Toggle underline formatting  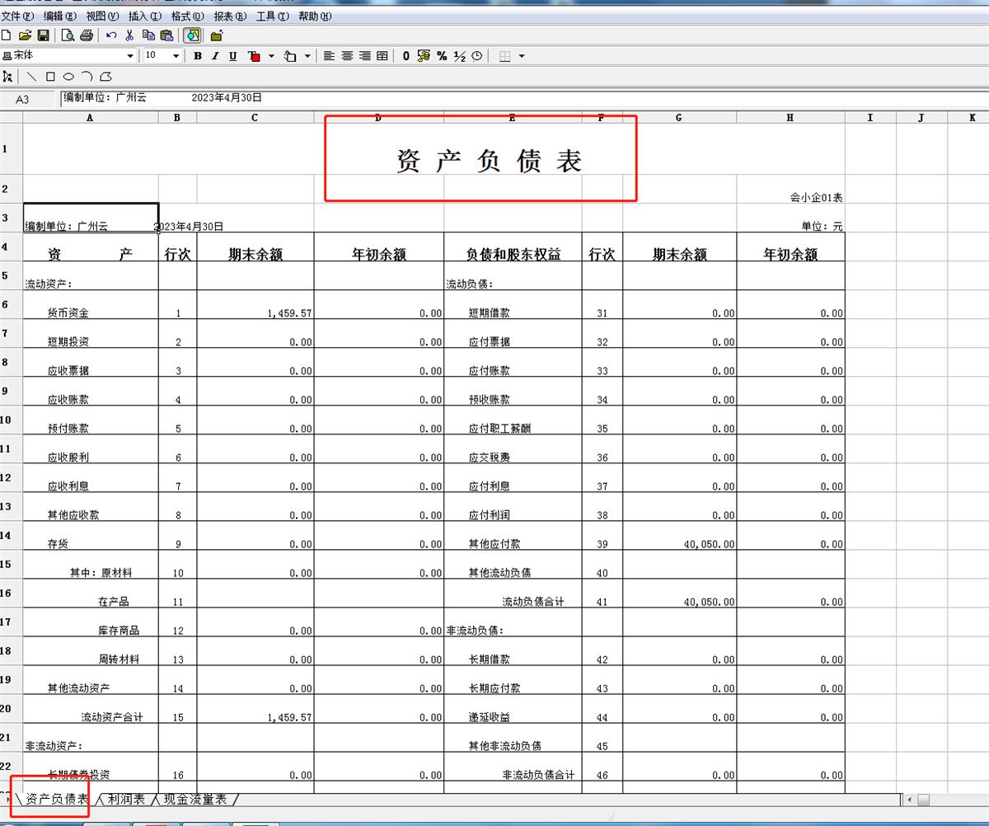pos(233,56)
